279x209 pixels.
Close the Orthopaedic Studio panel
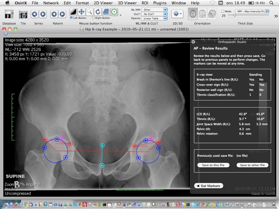tap(193, 42)
